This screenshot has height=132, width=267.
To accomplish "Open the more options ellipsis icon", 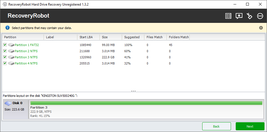I will (x=260, y=16).
